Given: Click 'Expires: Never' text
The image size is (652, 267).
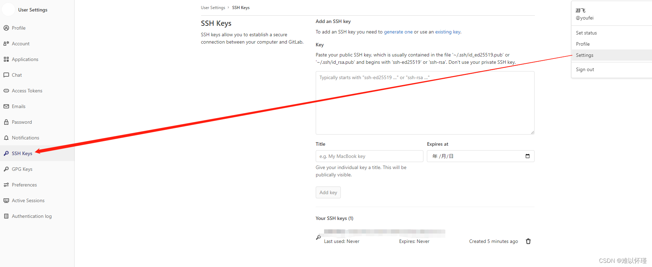Looking at the screenshot, I should [x=414, y=241].
